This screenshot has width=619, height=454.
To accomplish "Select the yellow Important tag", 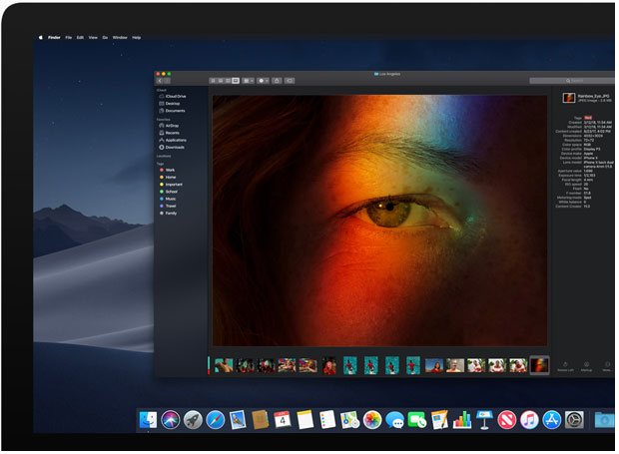I will [x=171, y=185].
